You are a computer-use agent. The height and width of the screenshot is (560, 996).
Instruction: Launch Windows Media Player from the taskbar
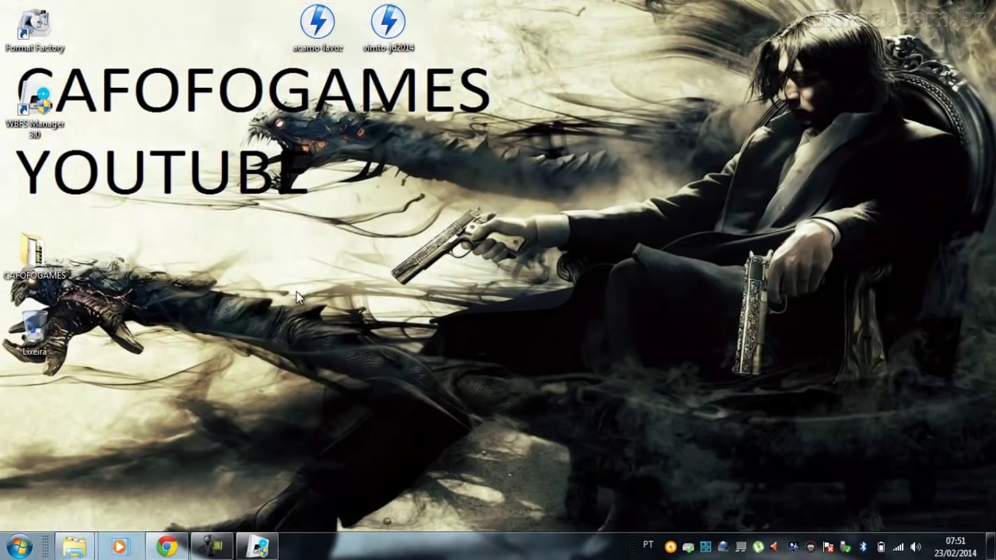point(119,547)
